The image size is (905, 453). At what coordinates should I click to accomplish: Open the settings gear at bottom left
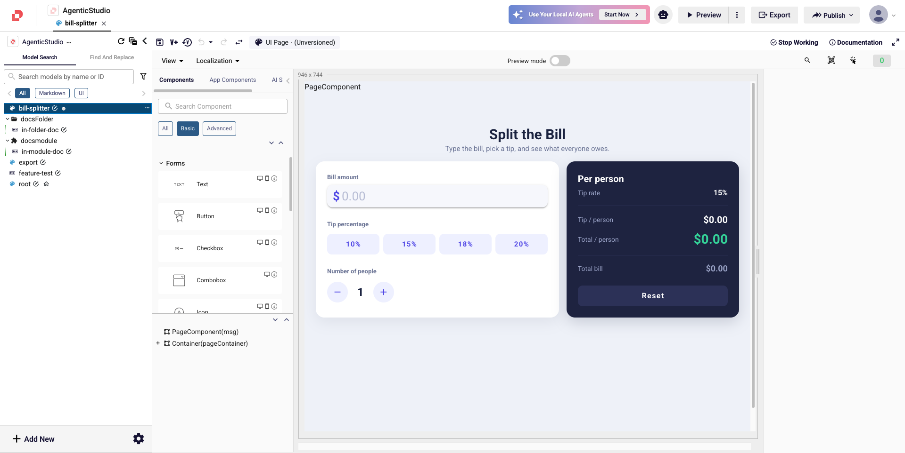tap(139, 439)
